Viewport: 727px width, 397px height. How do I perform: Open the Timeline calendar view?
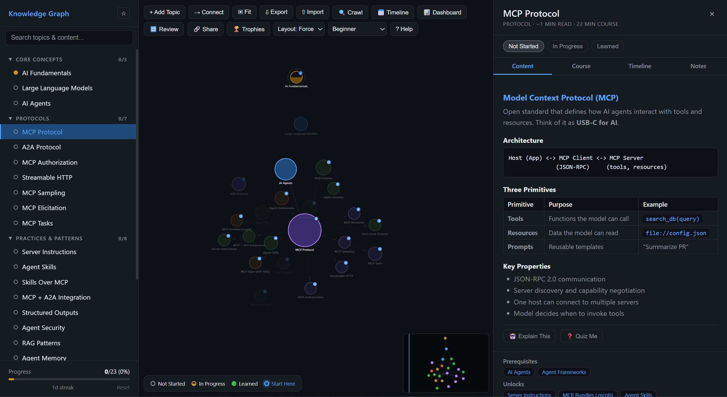click(x=393, y=12)
